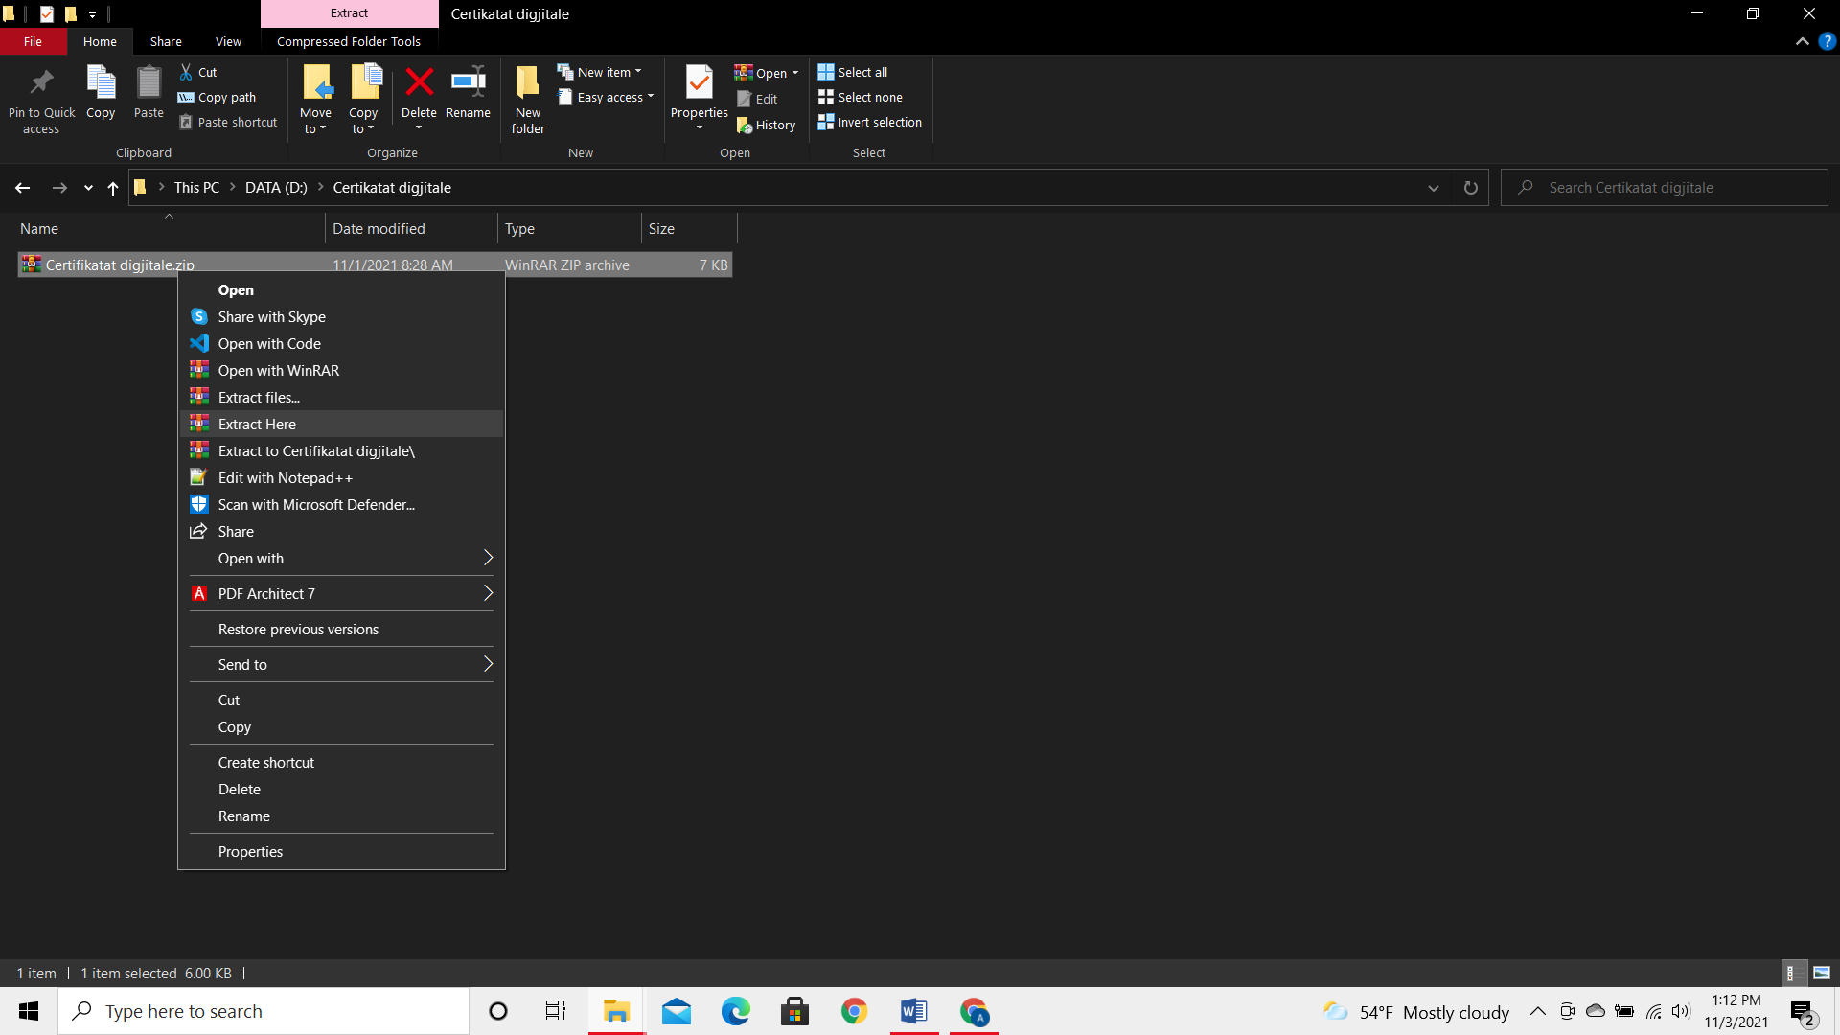1840x1035 pixels.
Task: Choose Open with Code
Action: point(341,343)
